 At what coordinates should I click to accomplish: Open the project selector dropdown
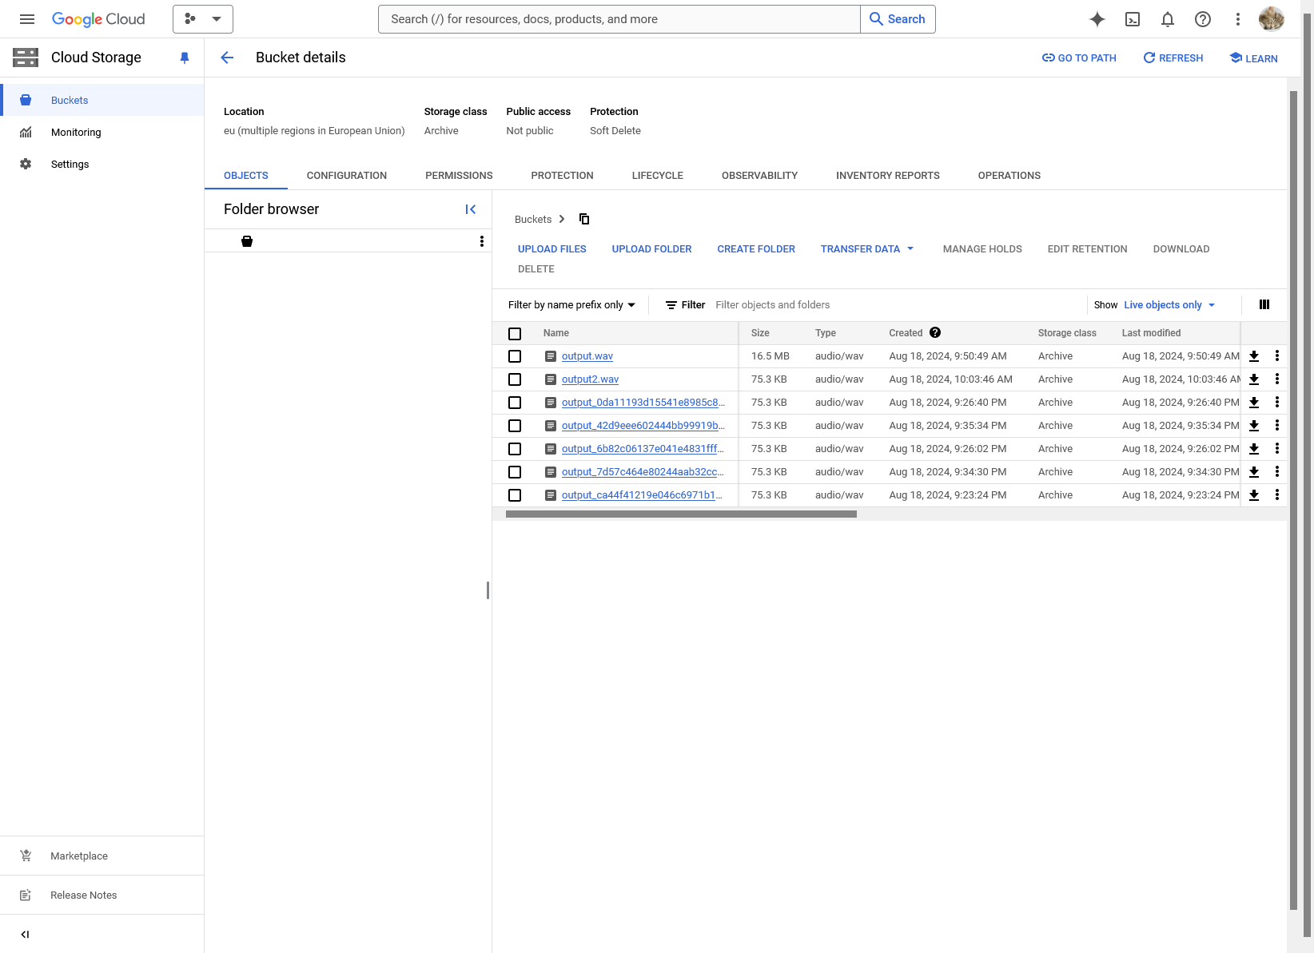[203, 19]
